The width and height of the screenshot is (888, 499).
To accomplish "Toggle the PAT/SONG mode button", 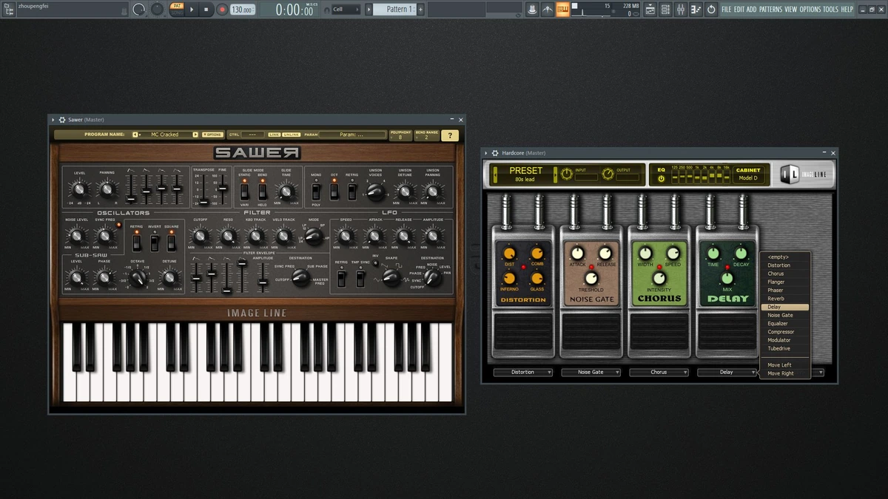I will tap(177, 9).
